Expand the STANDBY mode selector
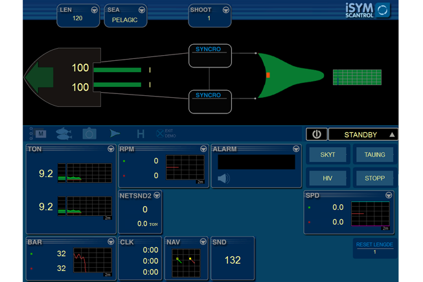 tap(392, 134)
